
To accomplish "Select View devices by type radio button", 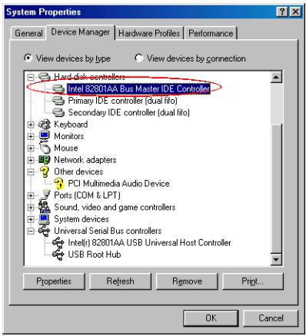I will point(28,58).
